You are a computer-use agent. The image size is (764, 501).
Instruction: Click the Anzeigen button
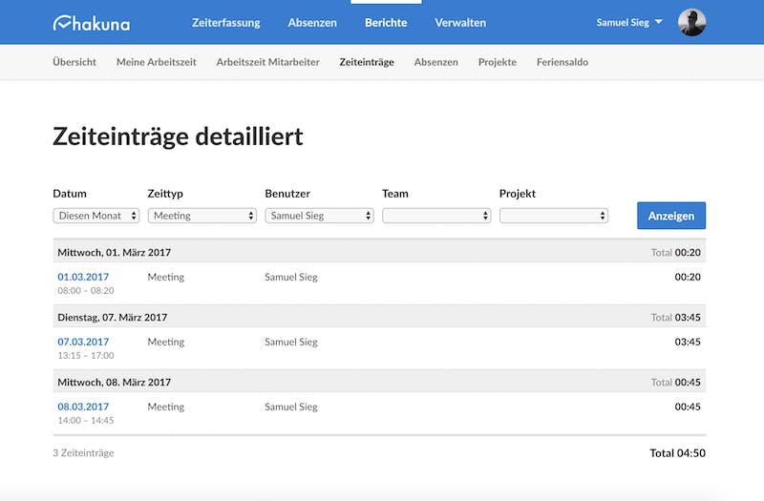pos(671,216)
